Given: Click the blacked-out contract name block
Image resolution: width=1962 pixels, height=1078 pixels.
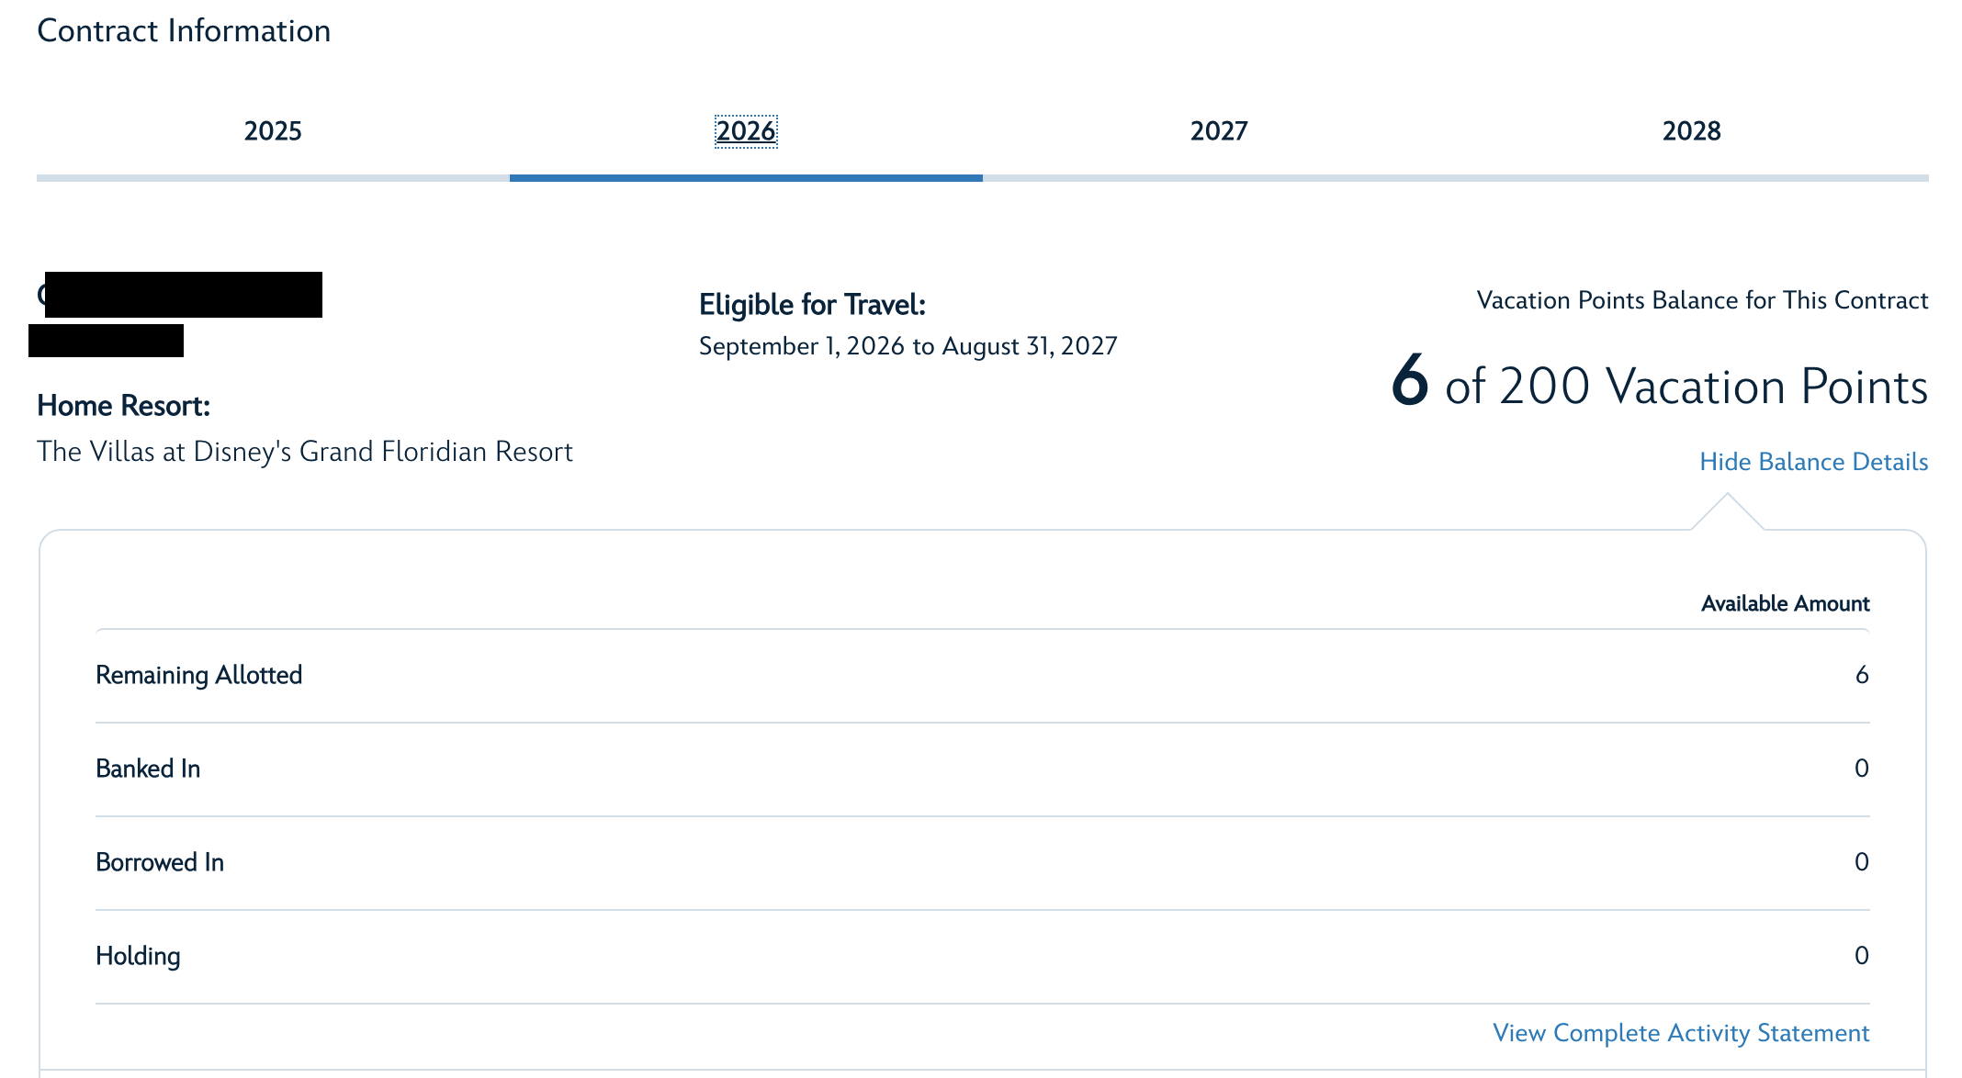Looking at the screenshot, I should tap(183, 295).
